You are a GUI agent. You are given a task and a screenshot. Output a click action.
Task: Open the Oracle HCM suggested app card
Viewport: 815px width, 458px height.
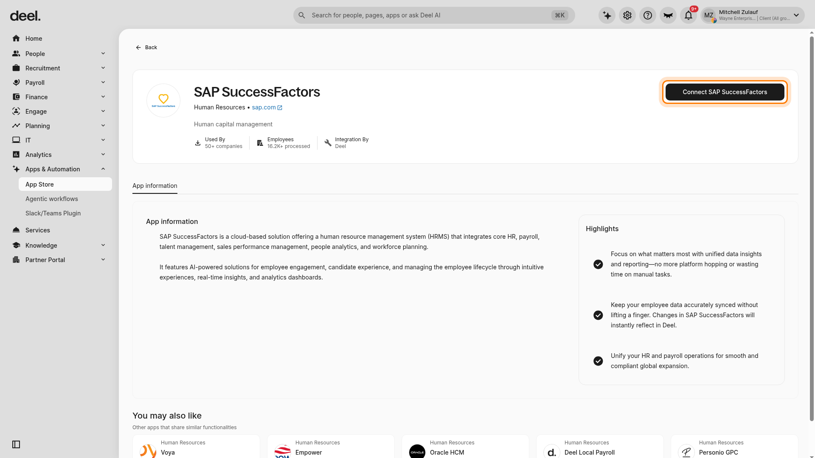(x=465, y=447)
